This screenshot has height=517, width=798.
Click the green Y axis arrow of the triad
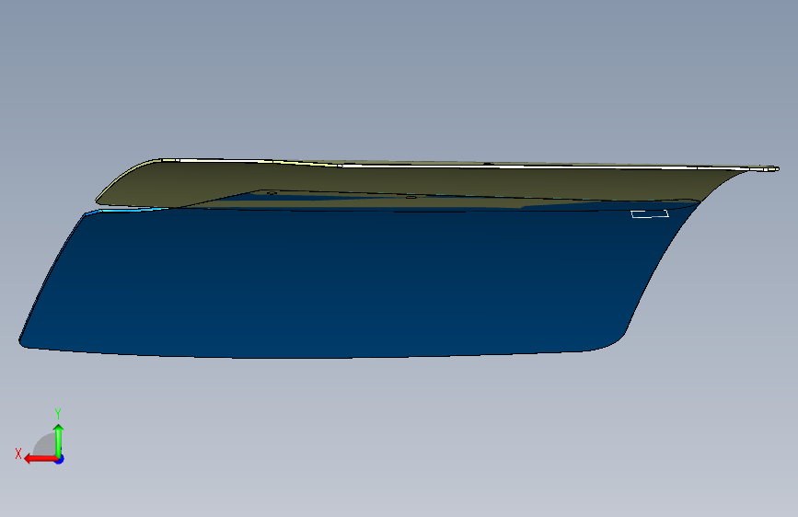pyautogui.click(x=59, y=440)
